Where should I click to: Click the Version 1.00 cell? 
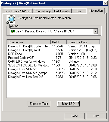[x=77, y=54]
